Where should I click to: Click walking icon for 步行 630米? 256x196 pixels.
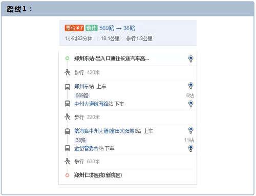(67, 161)
